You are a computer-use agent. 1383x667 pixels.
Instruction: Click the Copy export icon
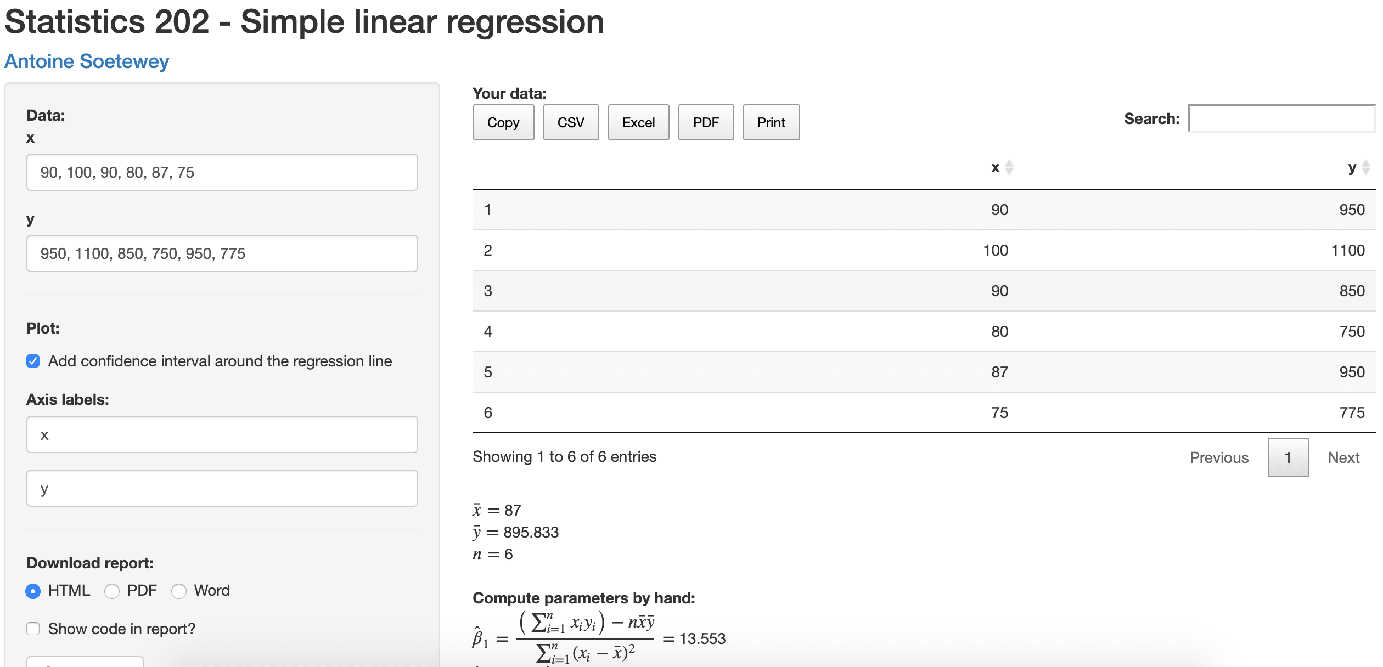coord(504,122)
